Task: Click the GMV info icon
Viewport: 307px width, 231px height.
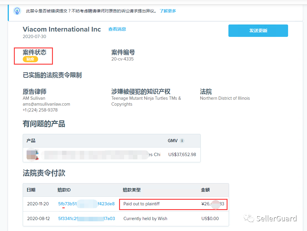Action: (182, 141)
